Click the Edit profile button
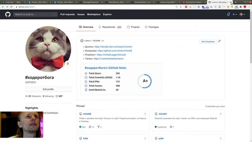 [48, 89]
